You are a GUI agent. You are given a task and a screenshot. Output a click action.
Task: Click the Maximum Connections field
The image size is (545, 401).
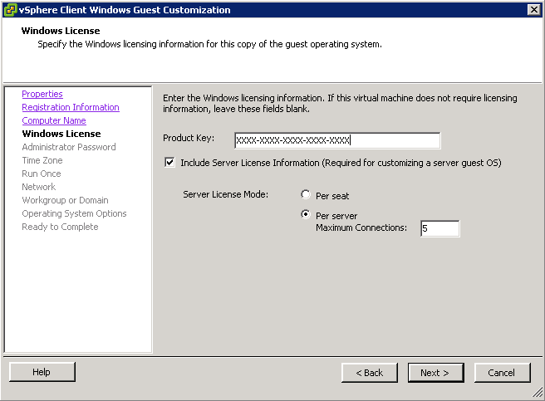[439, 228]
